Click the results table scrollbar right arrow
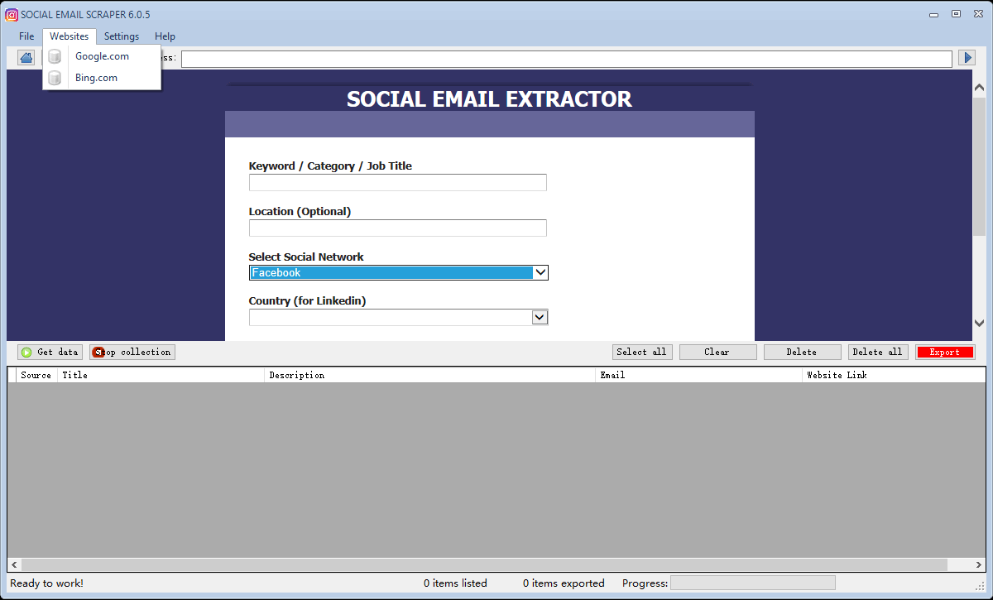This screenshot has height=600, width=993. [979, 564]
